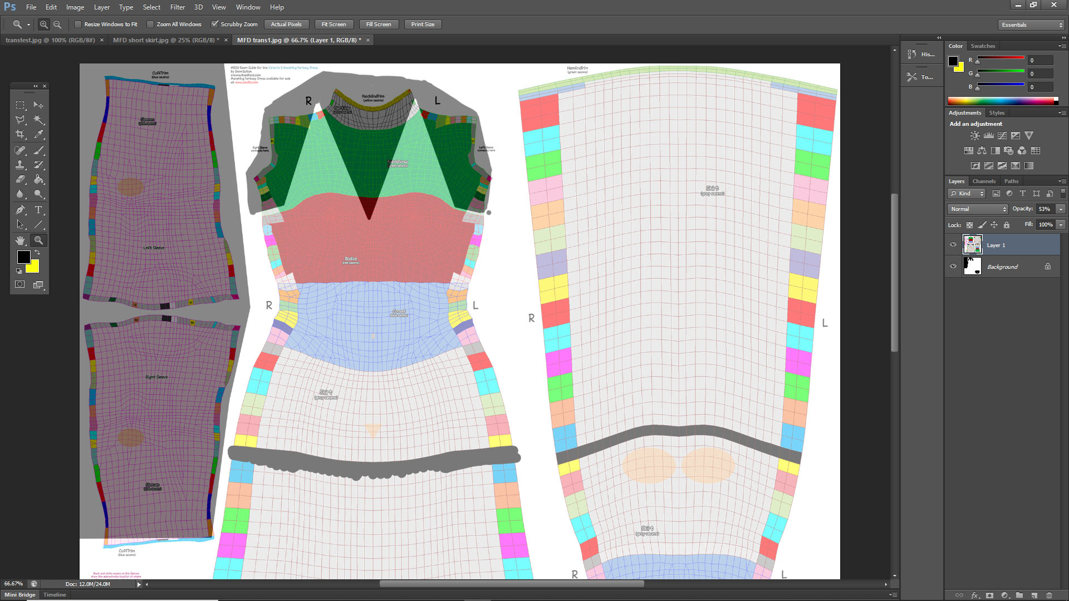Hide Layer 1 visibility eye
The image size is (1069, 601).
click(953, 245)
